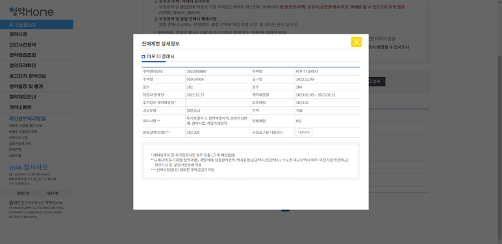
Task: Click the 청약Home logo in the sidebar
Action: pos(31,12)
